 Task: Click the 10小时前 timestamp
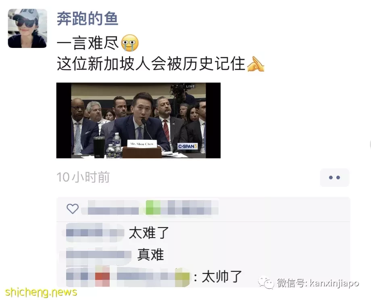point(83,177)
